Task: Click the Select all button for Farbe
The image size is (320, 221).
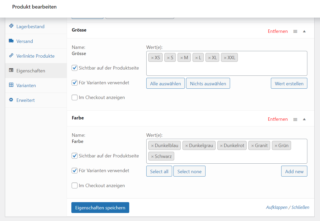Action: click(x=159, y=171)
